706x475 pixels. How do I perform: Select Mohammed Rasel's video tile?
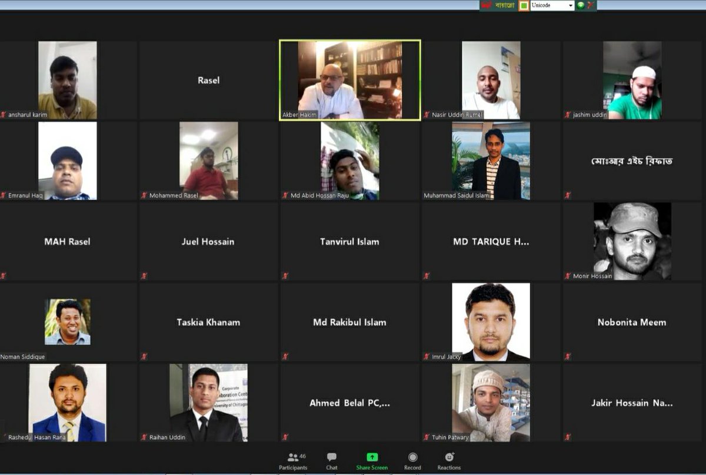[x=208, y=160]
